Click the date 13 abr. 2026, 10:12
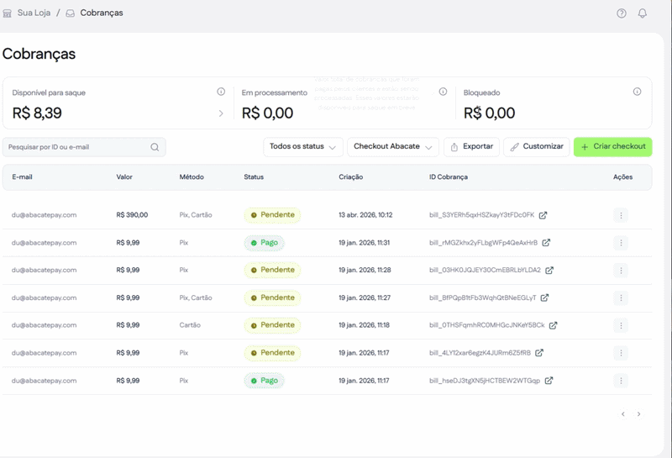Viewport: 672px width, 458px height. click(365, 215)
